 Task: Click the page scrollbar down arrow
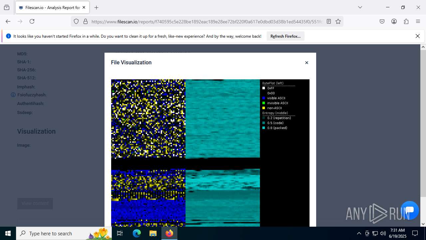(423, 224)
